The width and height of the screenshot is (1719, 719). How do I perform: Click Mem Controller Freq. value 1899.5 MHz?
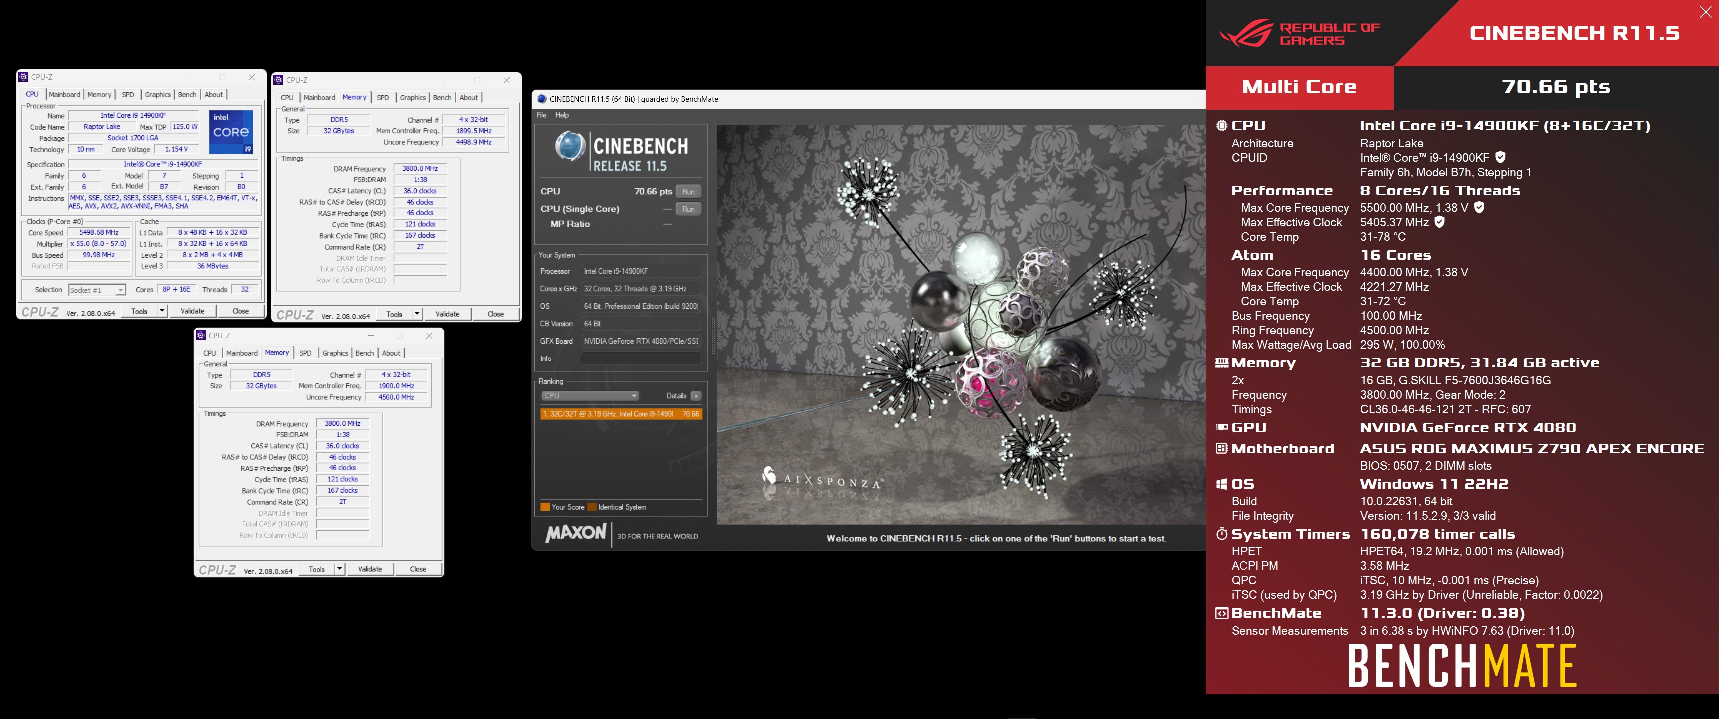click(x=474, y=131)
